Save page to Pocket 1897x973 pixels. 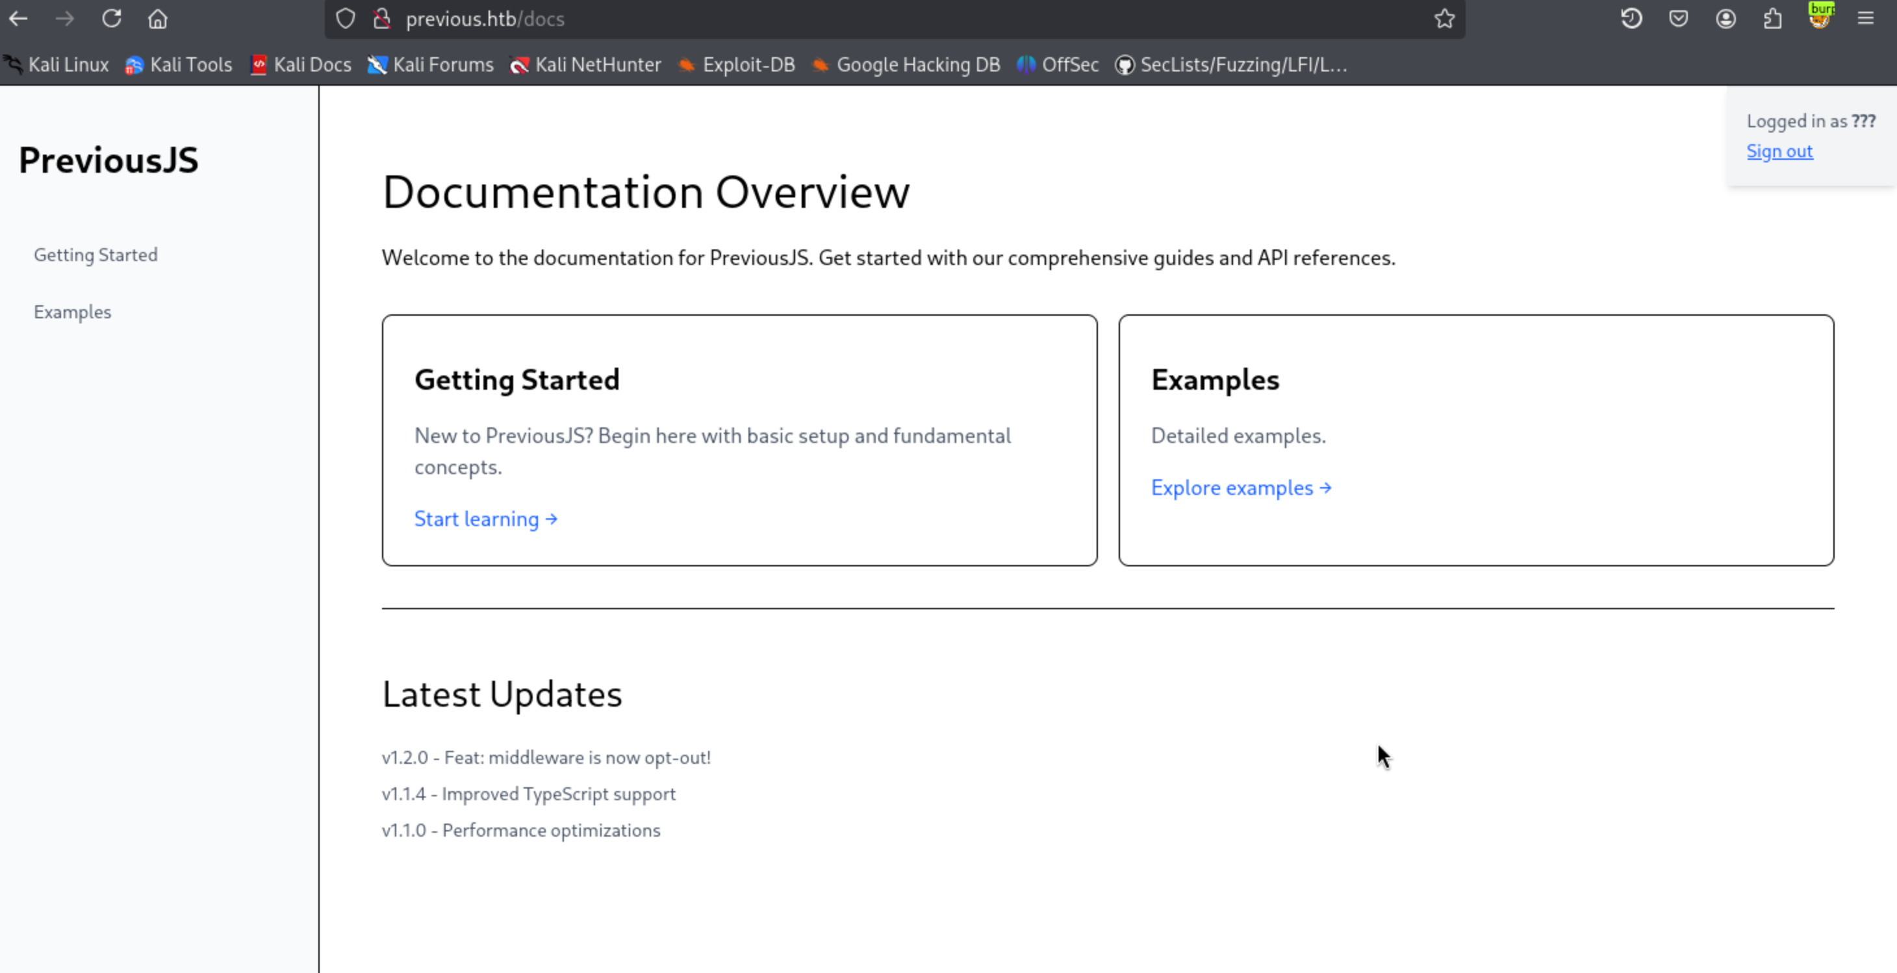pos(1678,18)
